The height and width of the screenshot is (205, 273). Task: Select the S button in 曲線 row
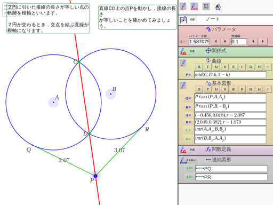point(199,67)
